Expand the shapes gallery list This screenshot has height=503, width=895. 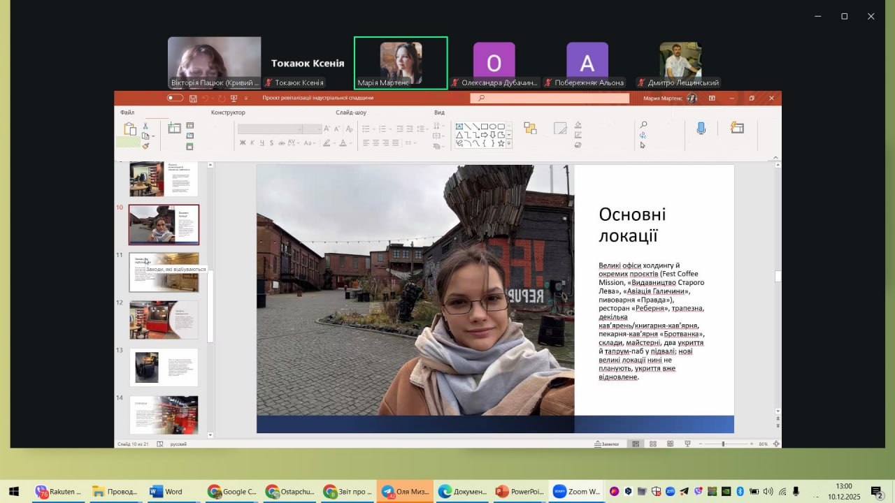(x=509, y=143)
